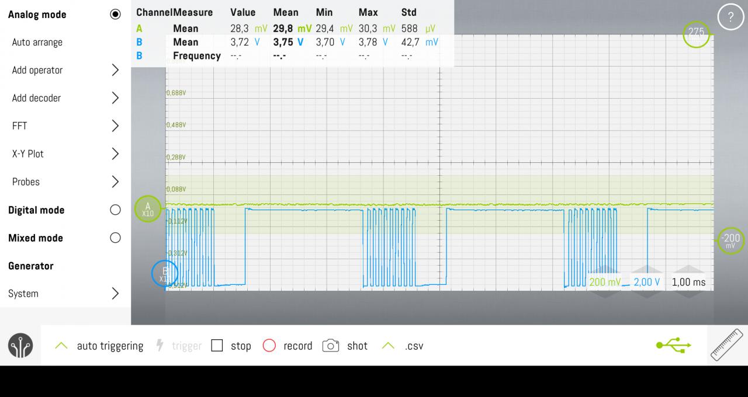Screen dimensions: 748x397
Task: Expand the FFT submenu arrow
Action: (115, 126)
